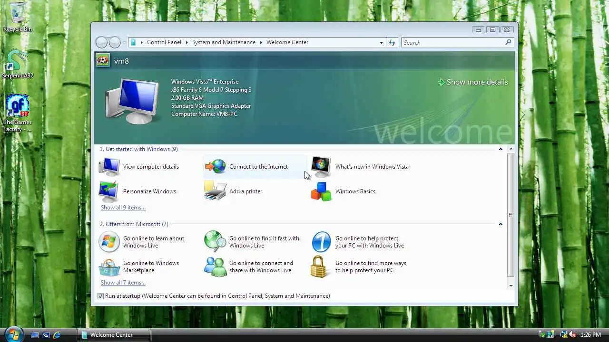This screenshot has width=609, height=342.
Task: Click Standard VGA Graphics Adapter text
Action: coord(211,106)
